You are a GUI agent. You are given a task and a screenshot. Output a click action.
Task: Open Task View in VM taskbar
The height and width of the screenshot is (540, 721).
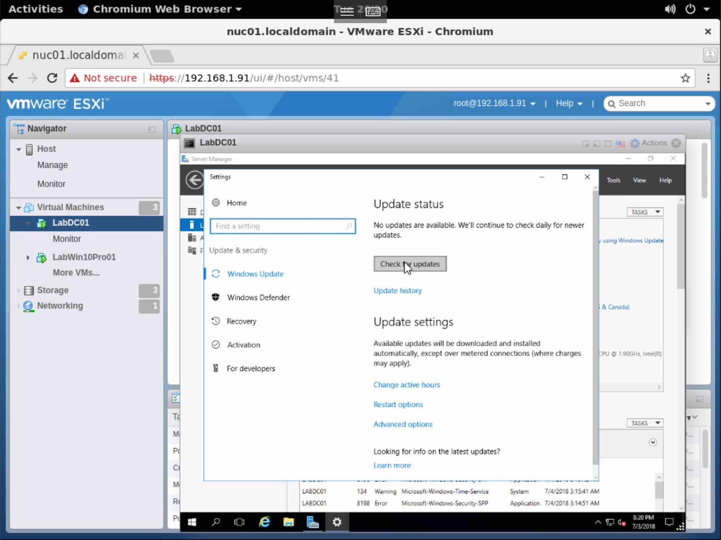coord(239,522)
